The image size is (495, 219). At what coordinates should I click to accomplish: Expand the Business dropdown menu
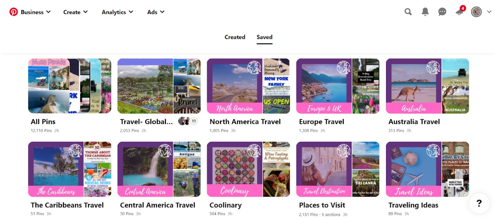pyautogui.click(x=36, y=12)
